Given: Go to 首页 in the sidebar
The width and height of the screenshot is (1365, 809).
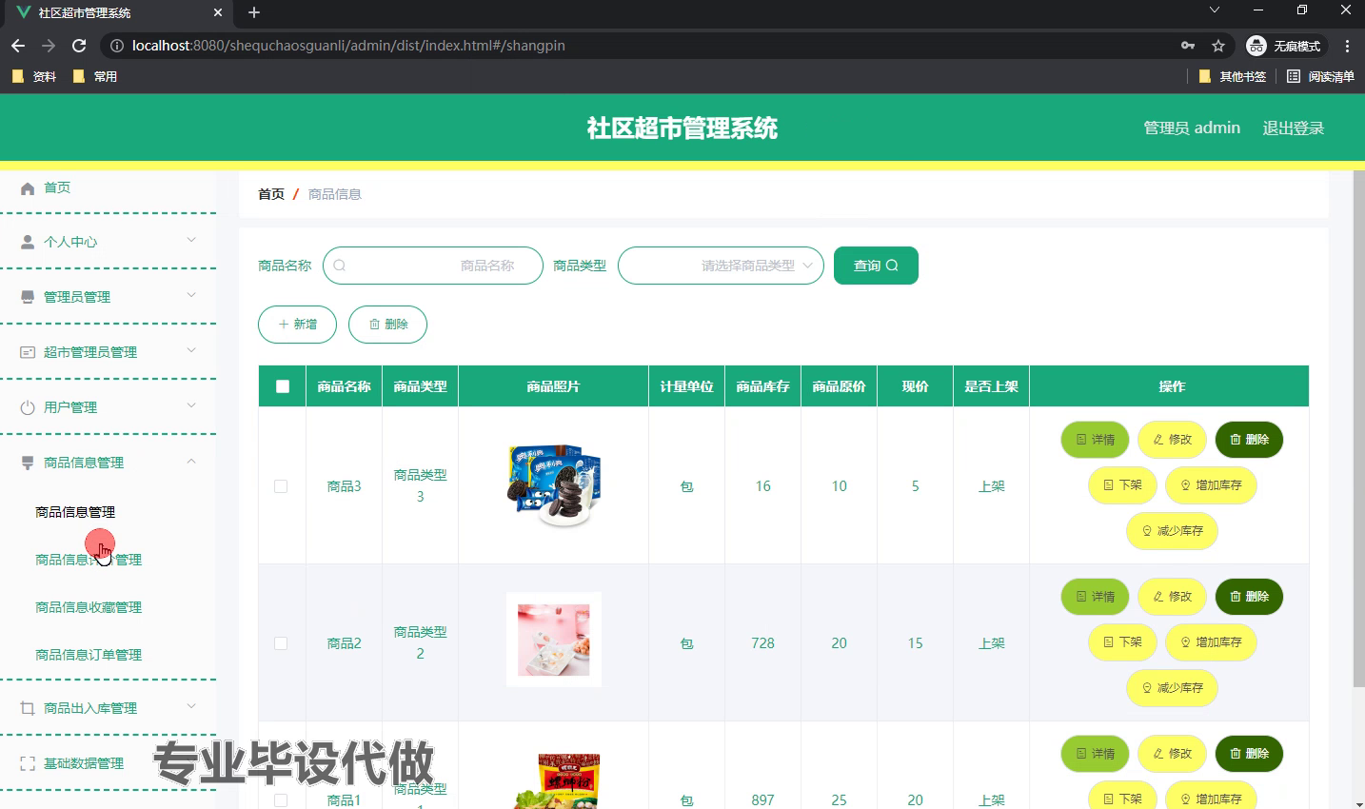Looking at the screenshot, I should [x=57, y=187].
